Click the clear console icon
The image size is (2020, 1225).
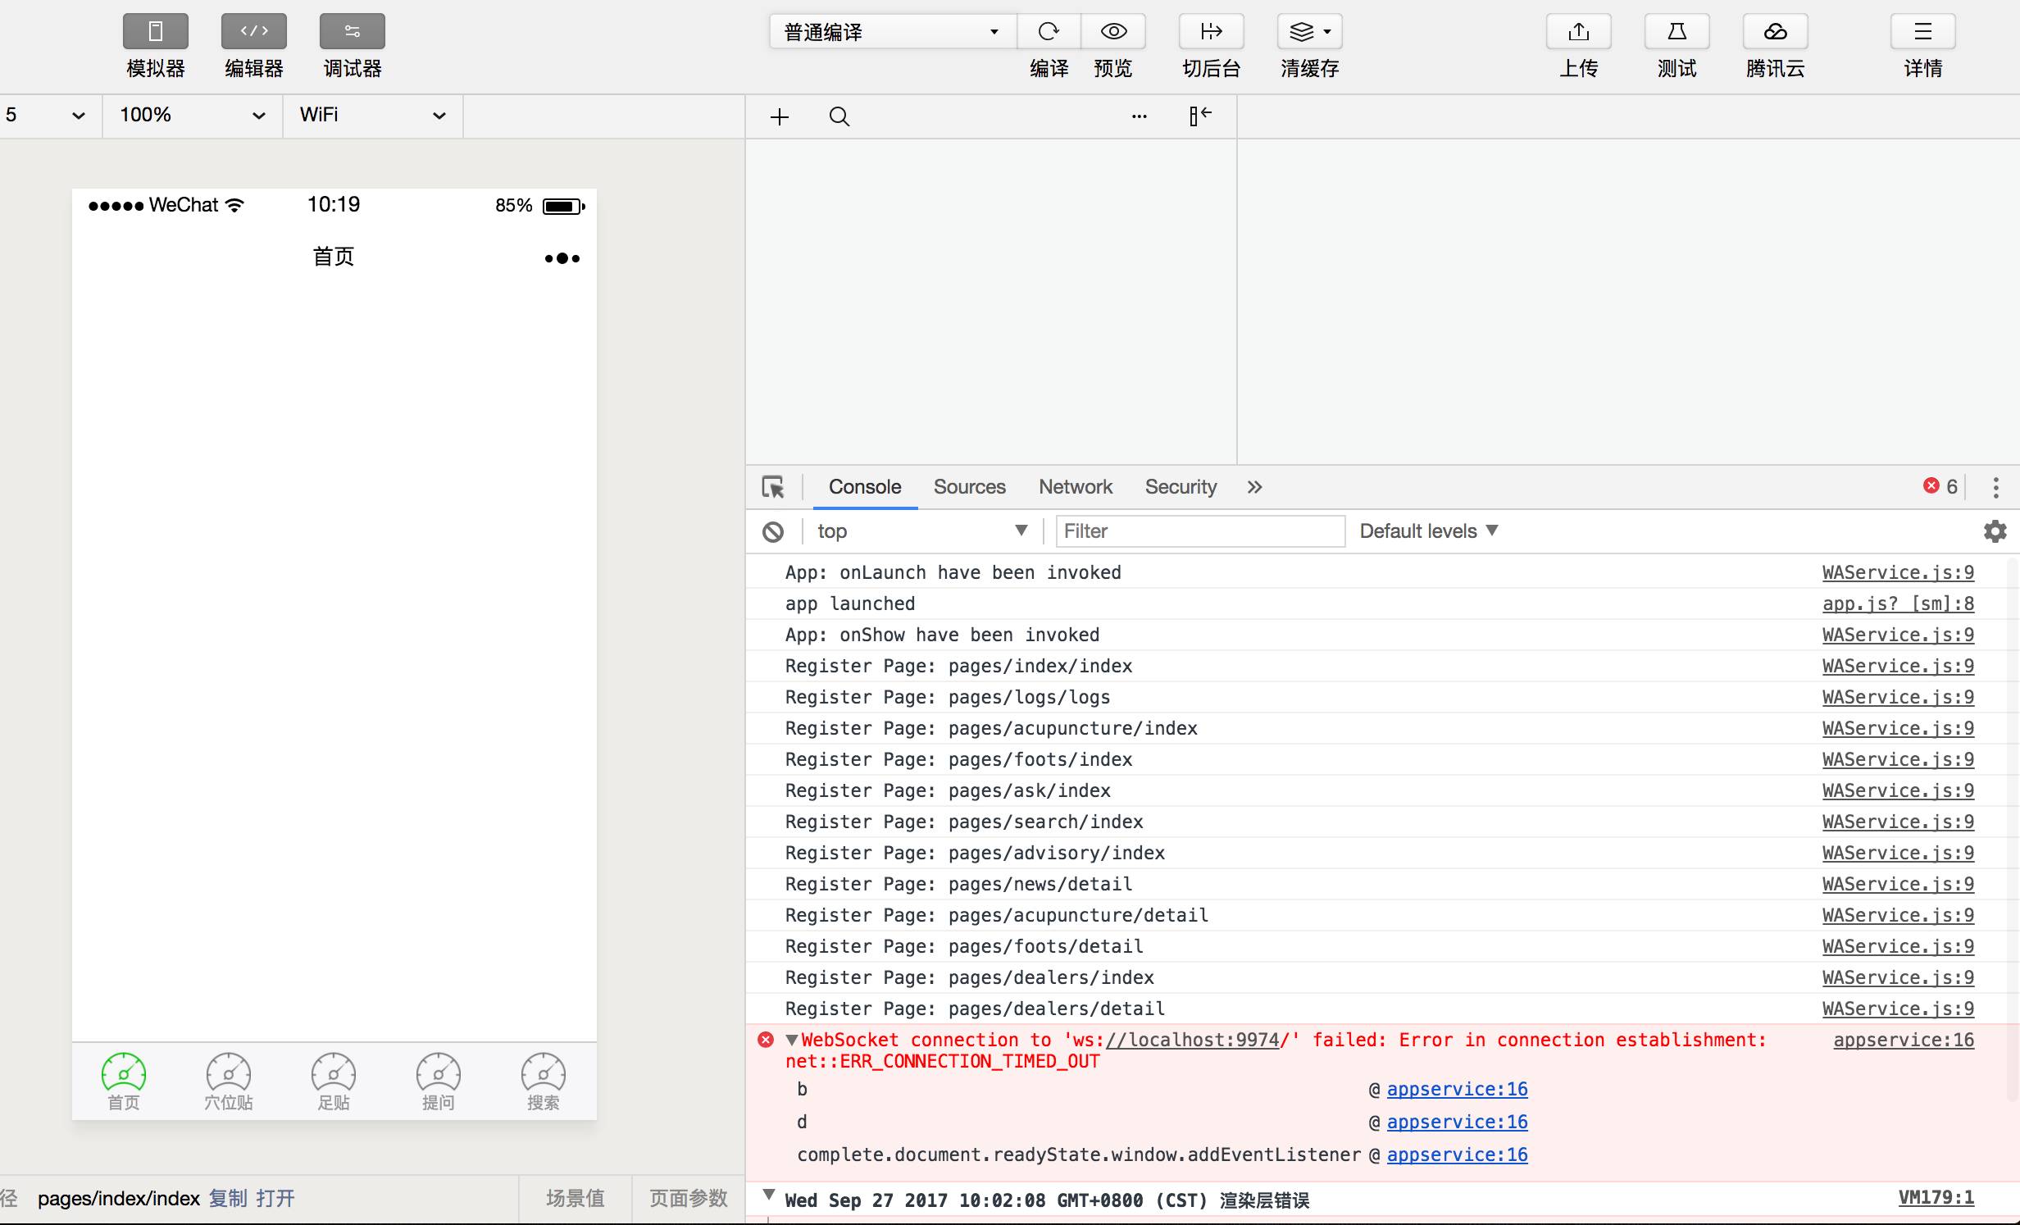pos(772,531)
